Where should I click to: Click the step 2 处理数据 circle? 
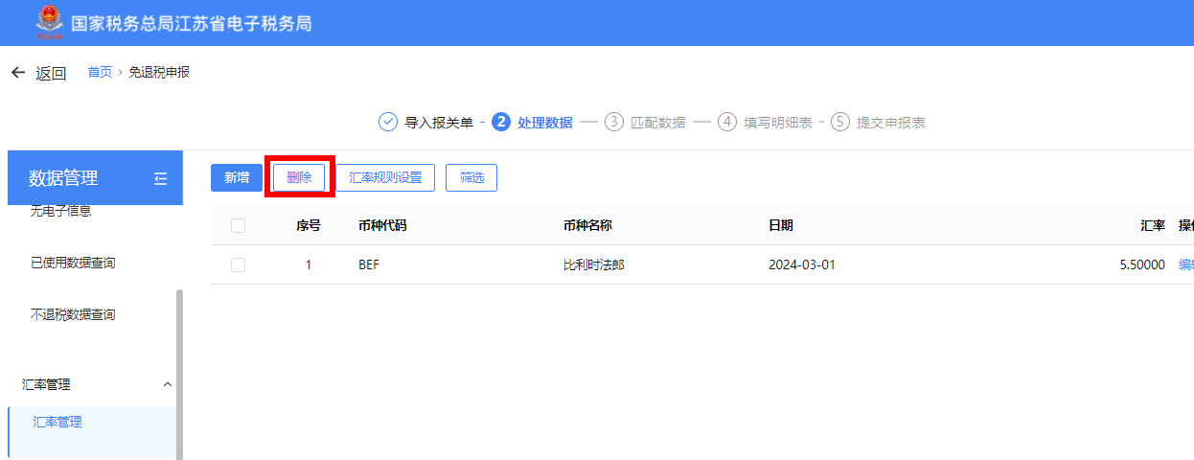(500, 122)
